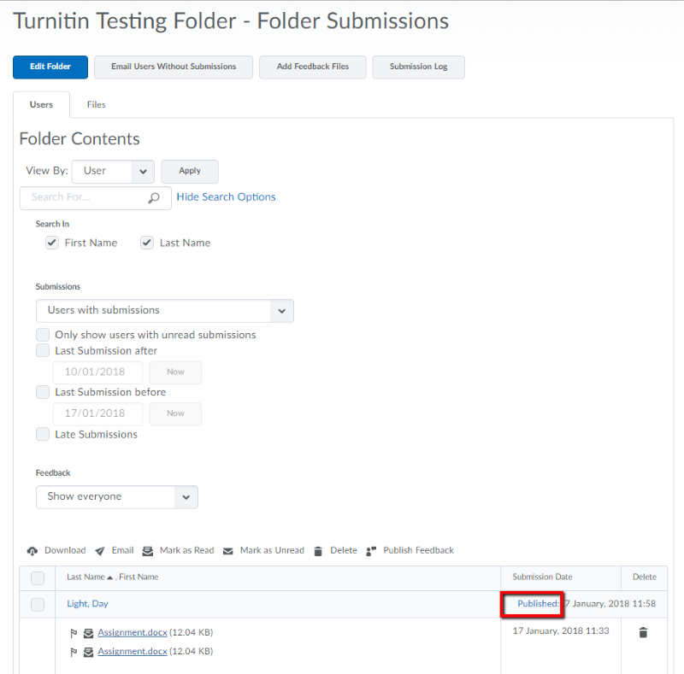Image resolution: width=684 pixels, height=674 pixels.
Task: Uncheck the First Name checkbox
Action: click(52, 243)
